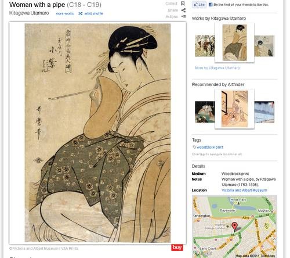
Task: Click the artist shuffle icon
Action: 81,13
